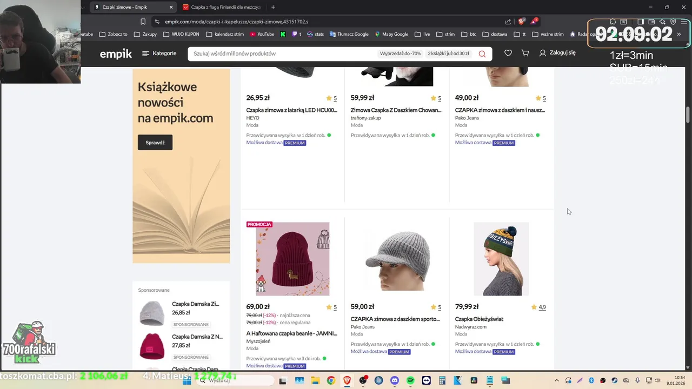This screenshot has height=389, width=692.
Task: Click the PROMOCJA badge on JAMNIK beanie
Action: [259, 225]
